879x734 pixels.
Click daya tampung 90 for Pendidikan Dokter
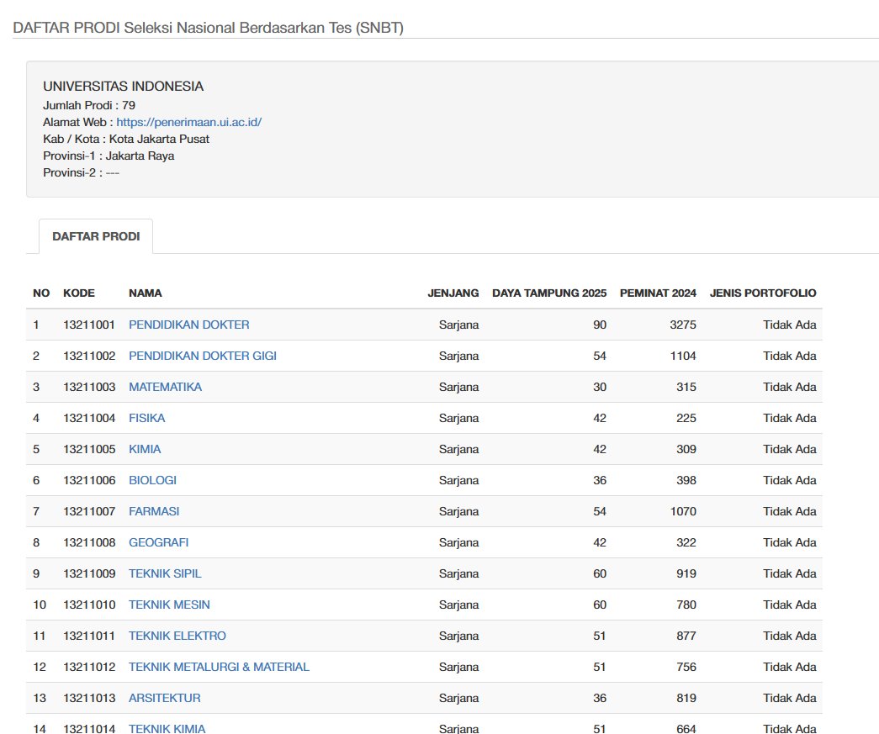coord(600,325)
